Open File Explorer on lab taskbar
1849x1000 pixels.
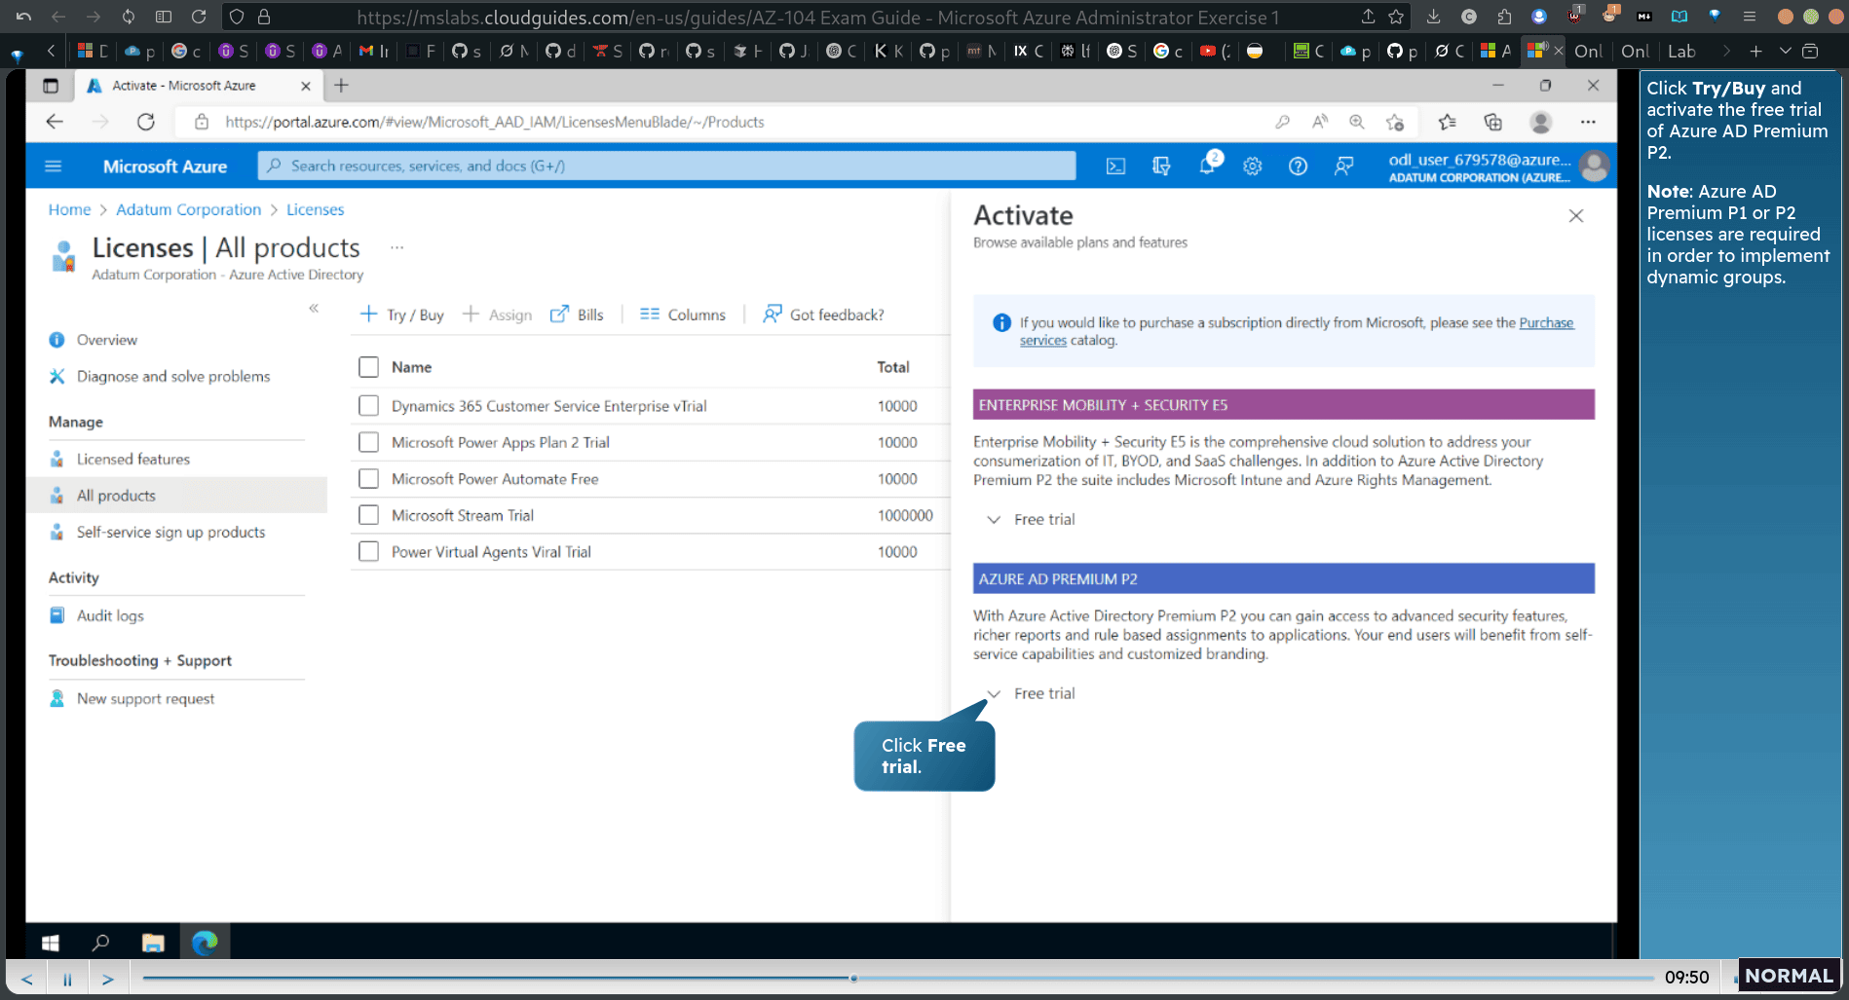point(153,943)
